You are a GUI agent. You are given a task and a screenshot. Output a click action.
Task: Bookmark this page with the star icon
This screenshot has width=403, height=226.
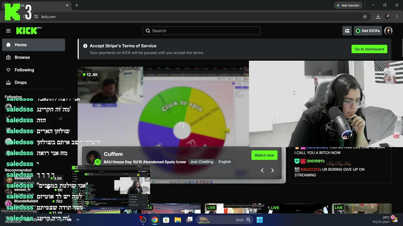[x=365, y=17]
